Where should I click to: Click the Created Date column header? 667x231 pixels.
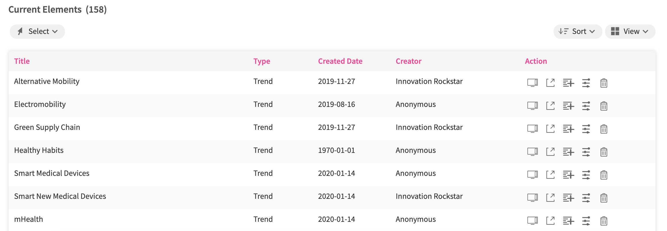(340, 61)
